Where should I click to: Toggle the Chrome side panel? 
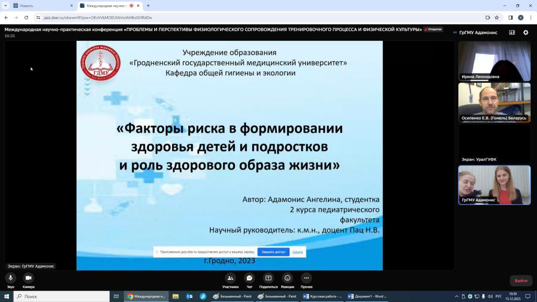(511, 17)
